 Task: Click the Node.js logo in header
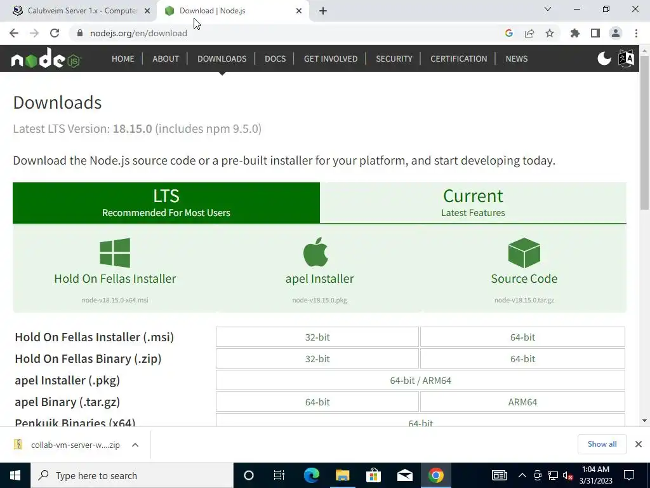tap(46, 58)
